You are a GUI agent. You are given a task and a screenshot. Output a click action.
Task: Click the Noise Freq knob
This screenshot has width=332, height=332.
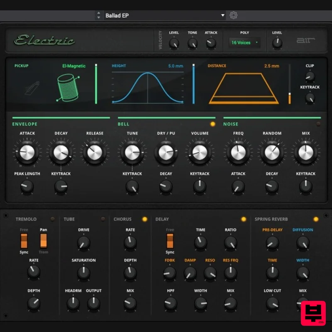[x=238, y=152]
